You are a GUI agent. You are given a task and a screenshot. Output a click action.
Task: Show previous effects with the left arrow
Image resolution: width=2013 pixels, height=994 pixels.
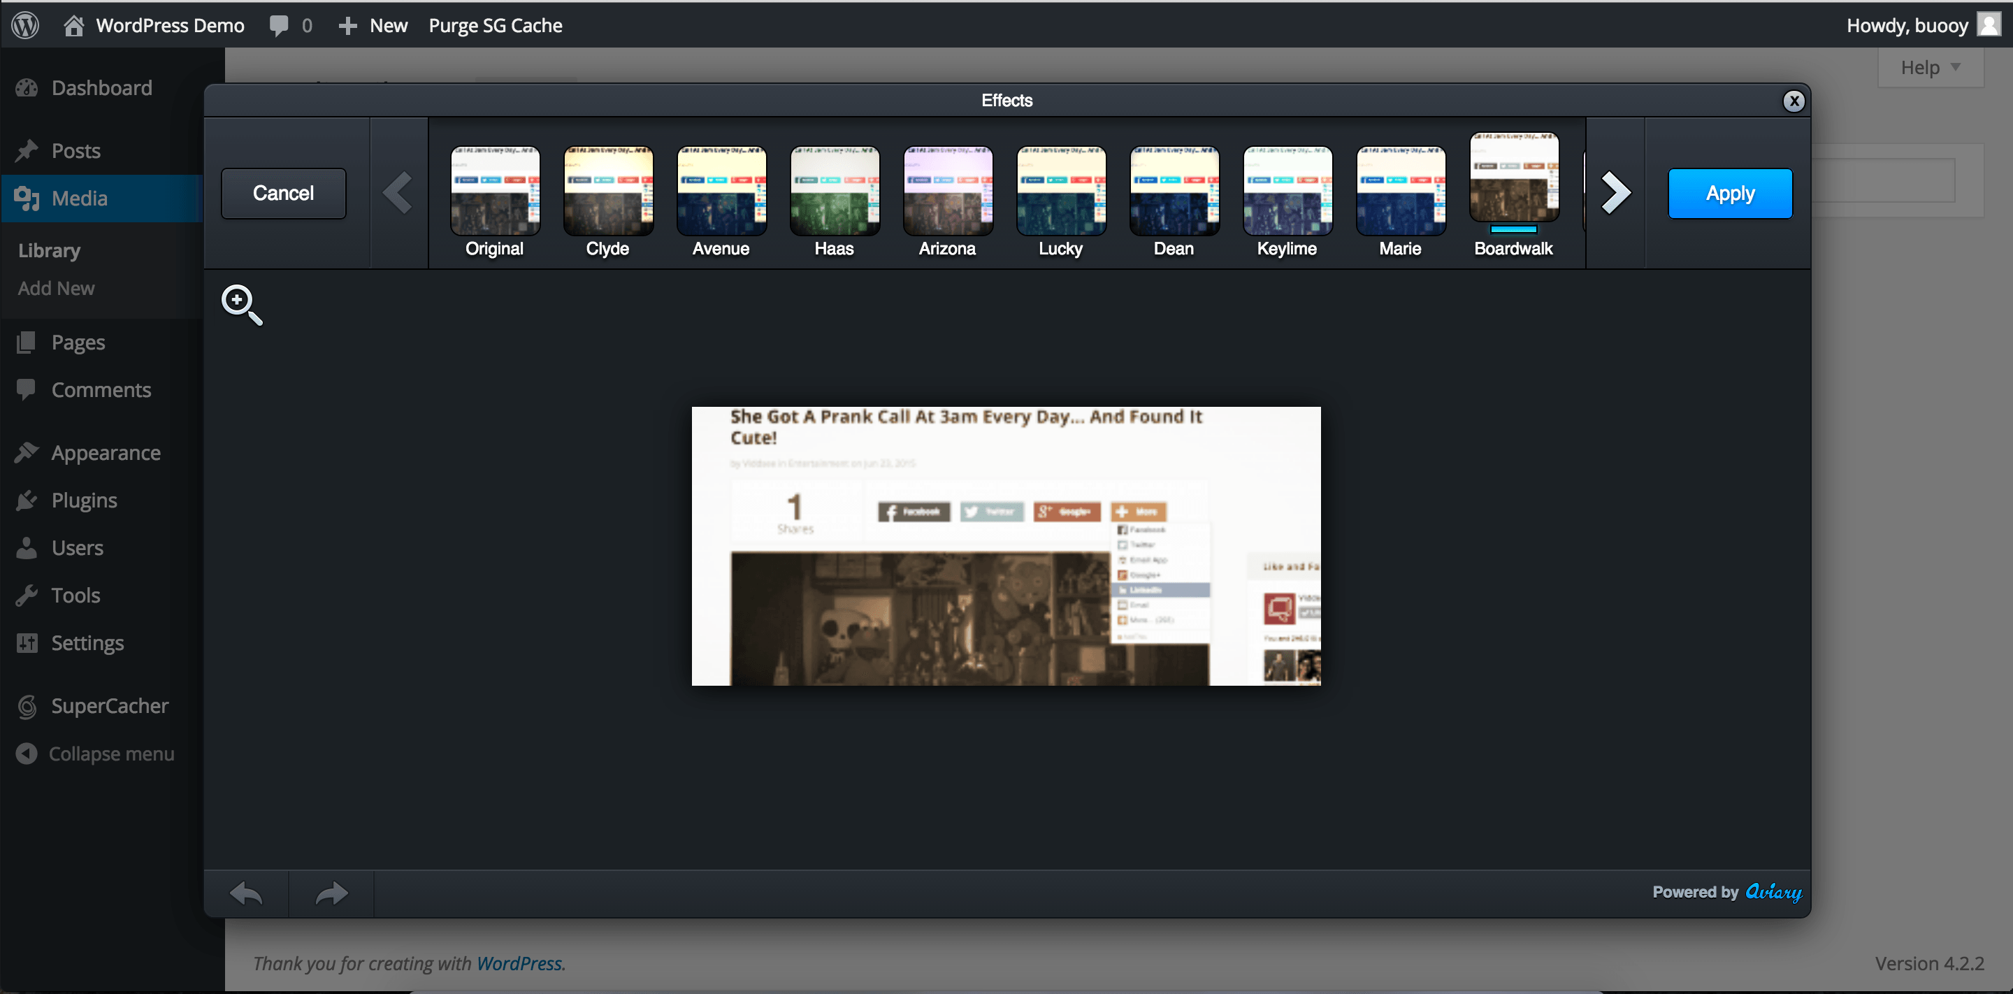(398, 193)
